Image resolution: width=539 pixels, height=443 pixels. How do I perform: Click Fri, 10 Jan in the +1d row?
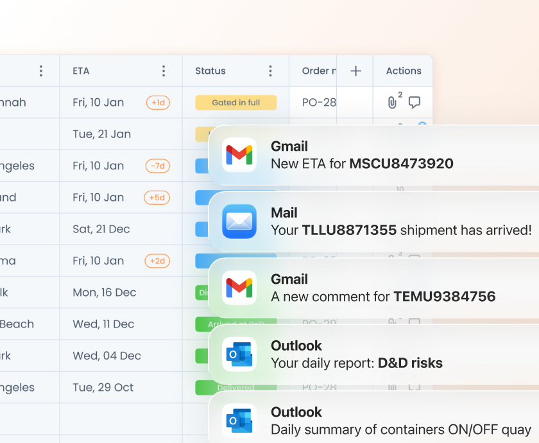pyautogui.click(x=98, y=103)
